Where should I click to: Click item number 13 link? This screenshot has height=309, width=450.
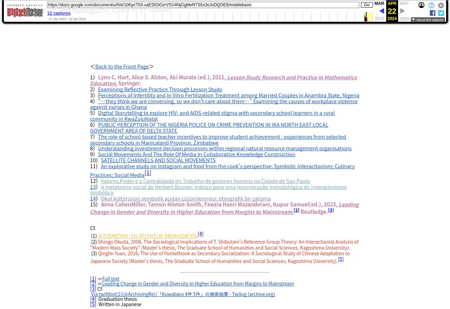pyautogui.click(x=93, y=187)
